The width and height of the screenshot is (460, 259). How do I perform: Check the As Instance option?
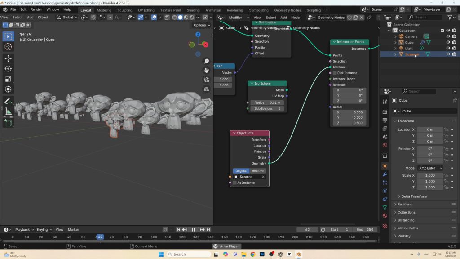(234, 183)
